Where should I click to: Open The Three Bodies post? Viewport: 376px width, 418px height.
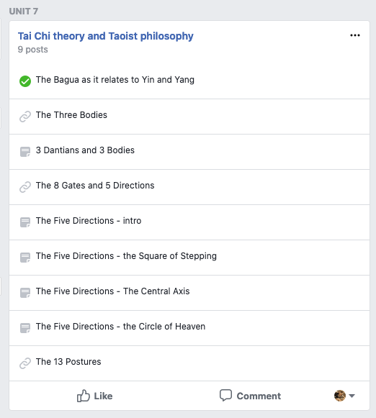click(x=71, y=115)
